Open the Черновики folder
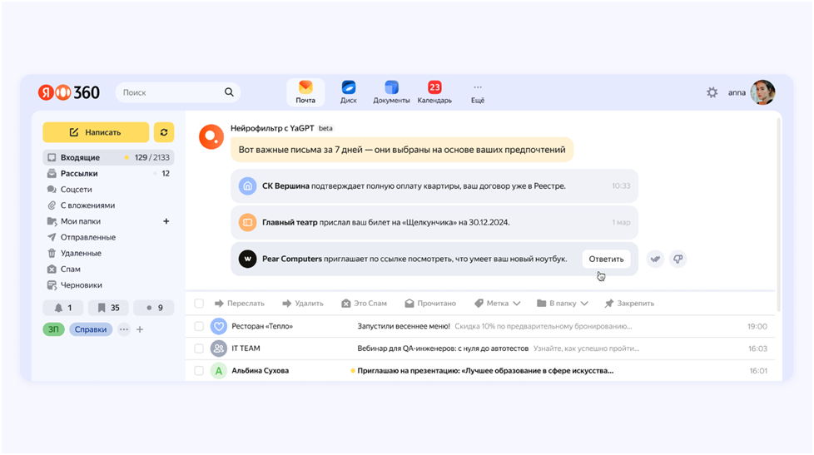Viewport: 814px width, 455px height. coord(108,285)
